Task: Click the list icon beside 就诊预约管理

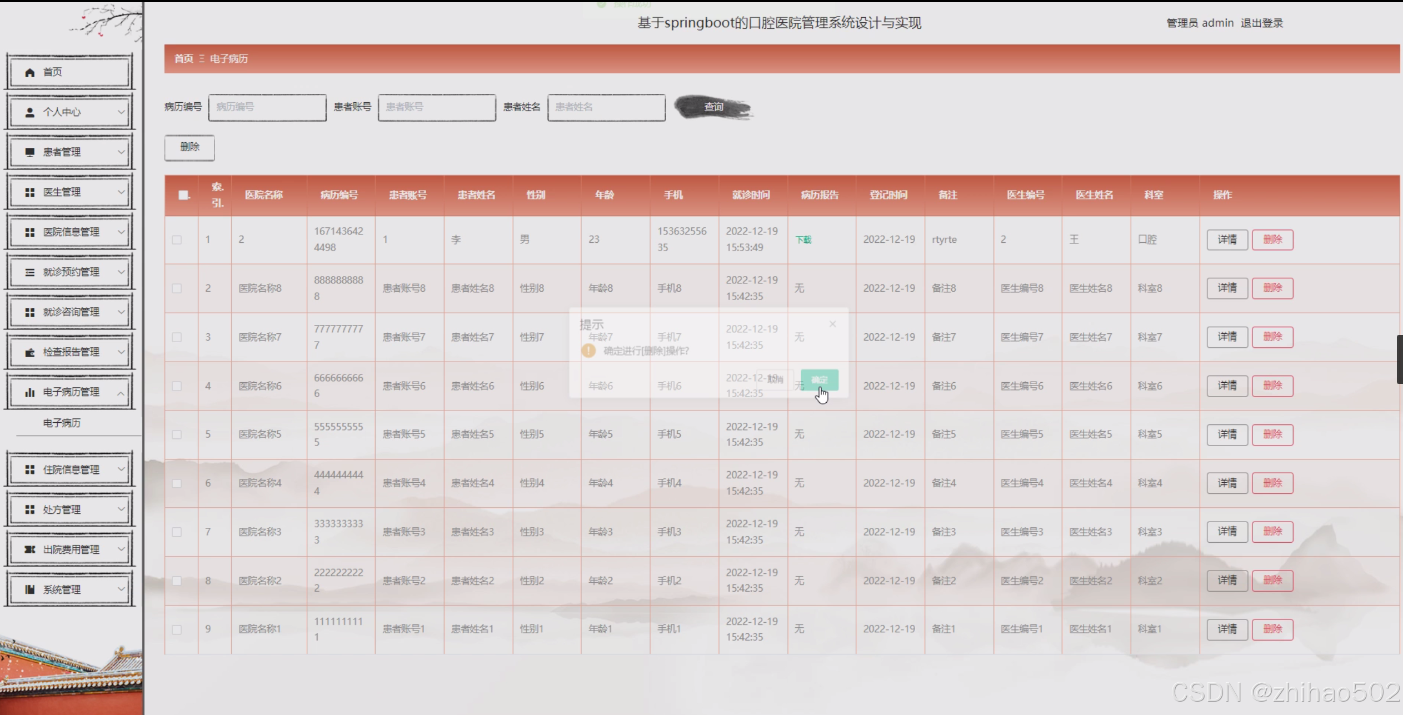Action: point(30,272)
